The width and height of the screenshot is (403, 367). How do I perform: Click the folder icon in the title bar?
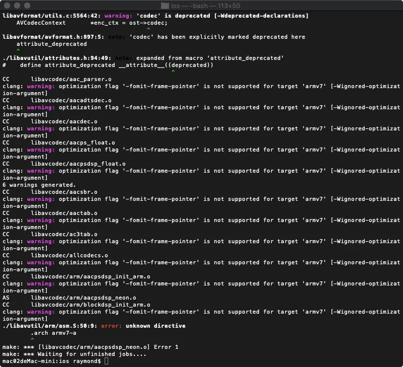(165, 6)
